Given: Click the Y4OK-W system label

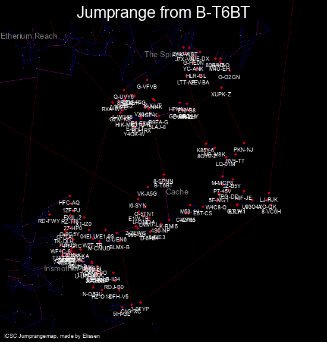Looking at the screenshot, I should coord(134,134).
